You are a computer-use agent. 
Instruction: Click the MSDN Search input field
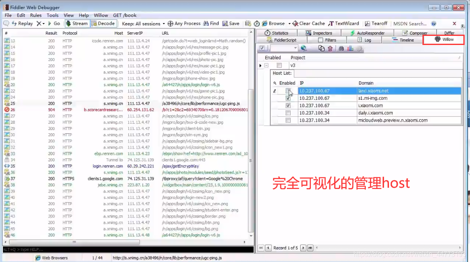tap(410, 24)
